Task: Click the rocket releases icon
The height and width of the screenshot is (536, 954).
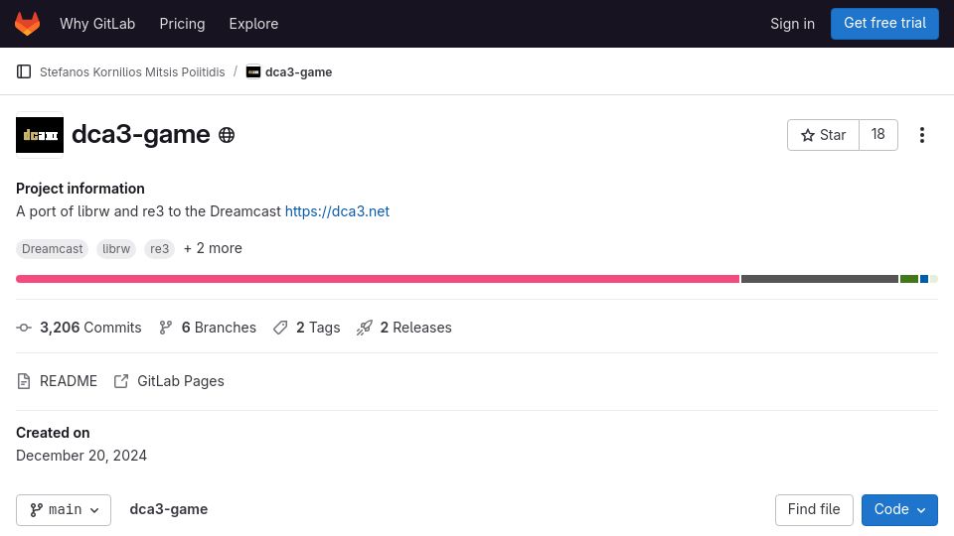Action: (x=364, y=329)
